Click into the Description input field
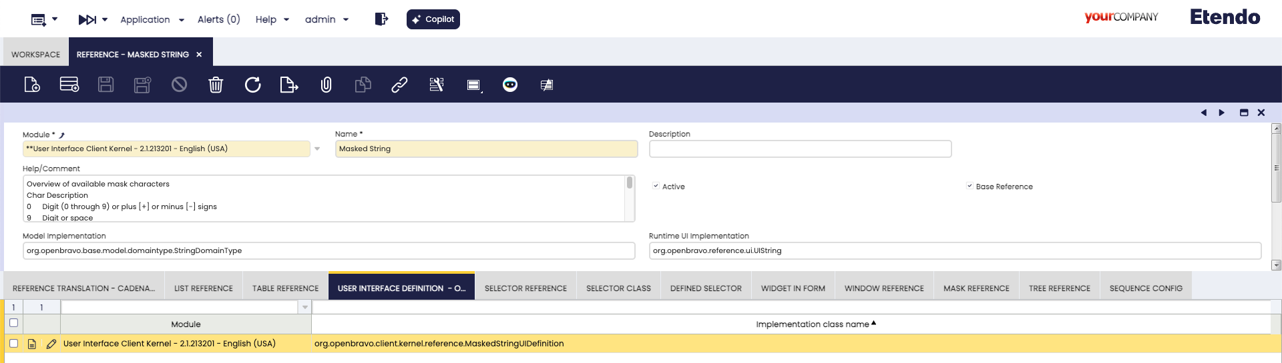This screenshot has height=363, width=1282. tap(799, 149)
